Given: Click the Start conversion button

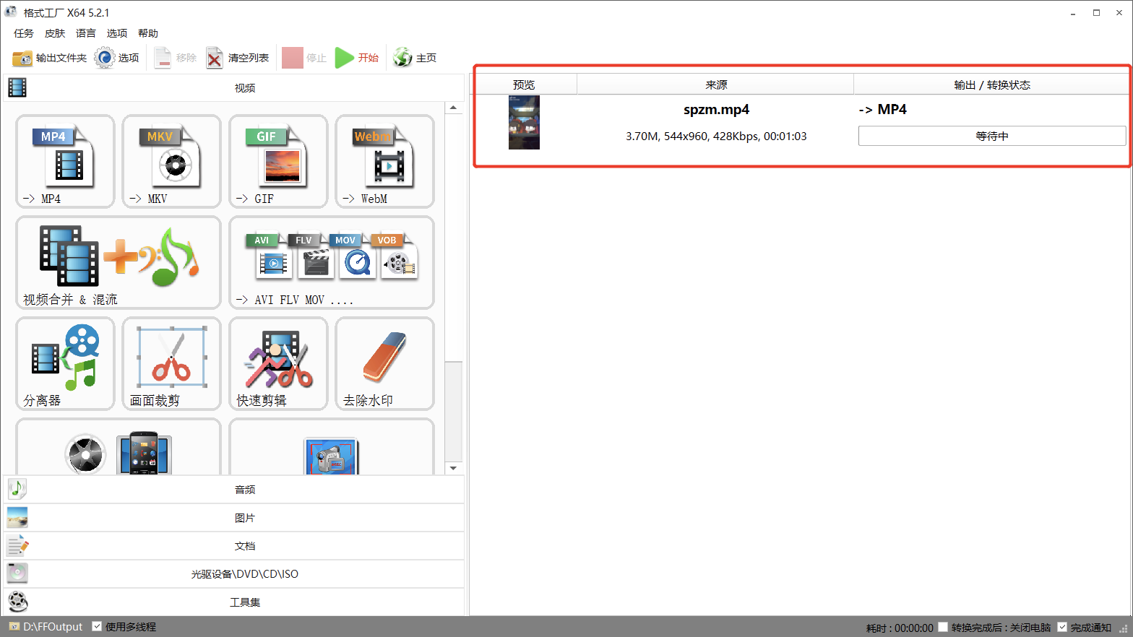Looking at the screenshot, I should 357,58.
